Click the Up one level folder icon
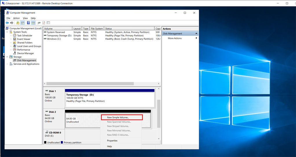 click(18, 23)
